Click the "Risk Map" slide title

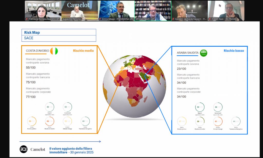pos(32,33)
